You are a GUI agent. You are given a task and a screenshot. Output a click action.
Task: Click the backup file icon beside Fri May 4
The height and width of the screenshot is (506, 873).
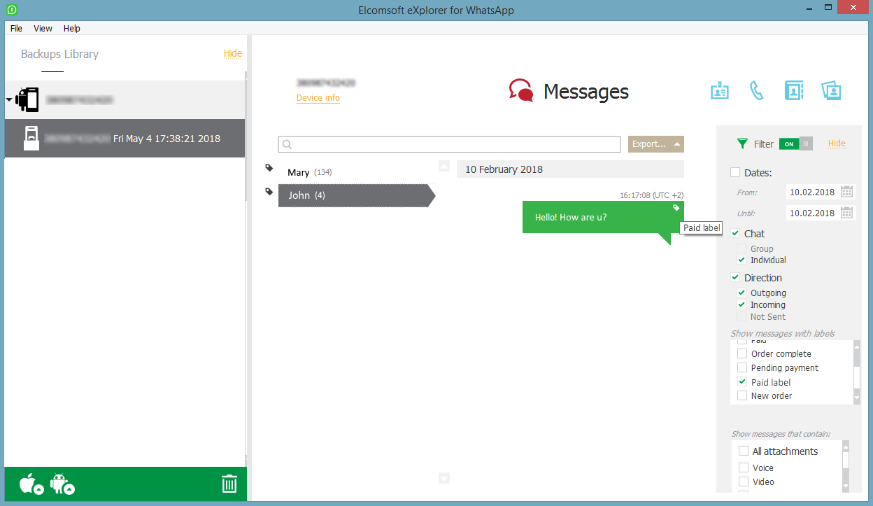[31, 138]
